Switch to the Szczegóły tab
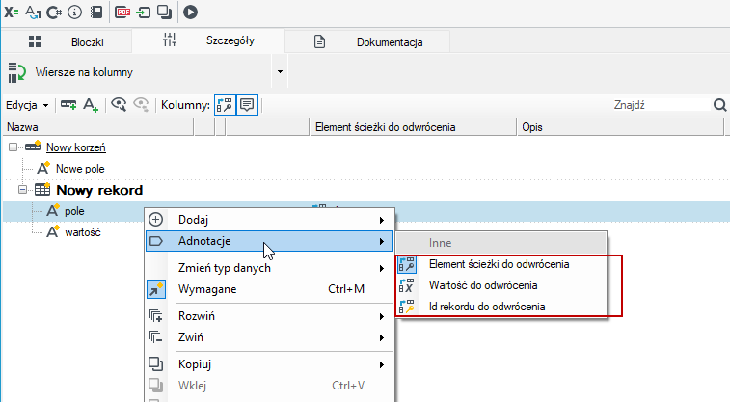 click(208, 40)
